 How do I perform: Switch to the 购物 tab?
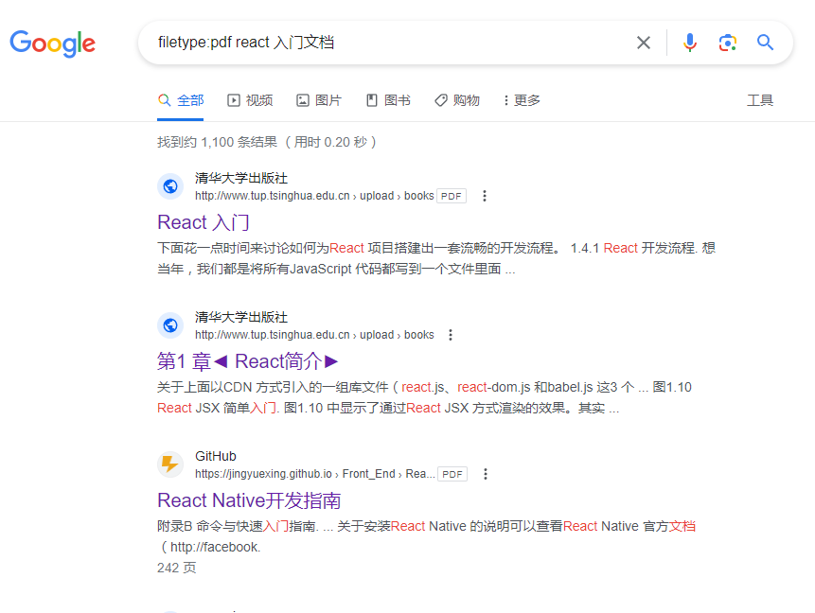457,100
